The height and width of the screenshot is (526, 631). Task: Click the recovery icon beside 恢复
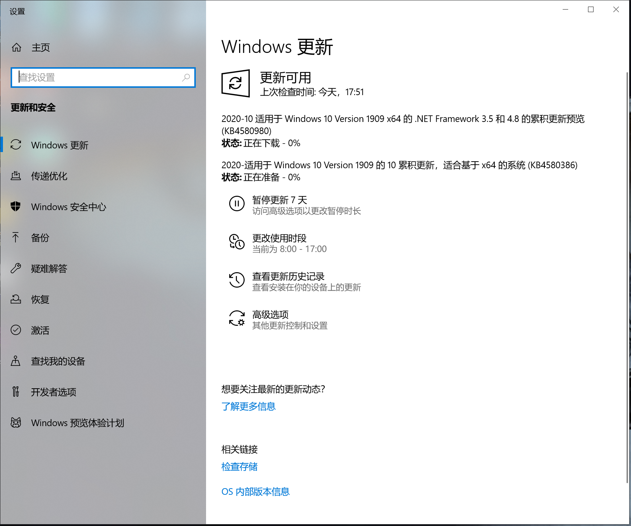(x=16, y=299)
